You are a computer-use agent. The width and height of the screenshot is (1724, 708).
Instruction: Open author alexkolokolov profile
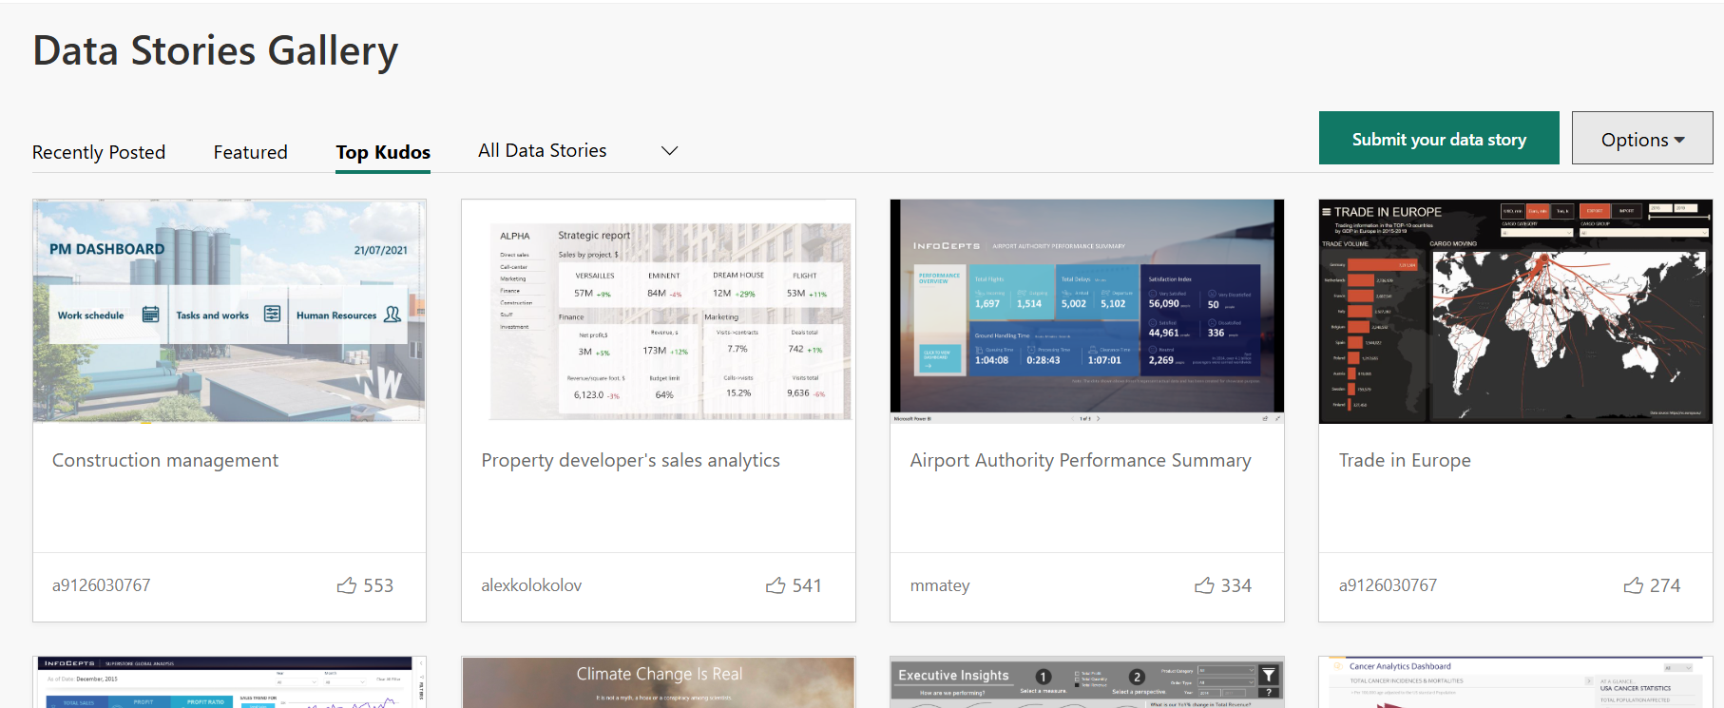[531, 585]
